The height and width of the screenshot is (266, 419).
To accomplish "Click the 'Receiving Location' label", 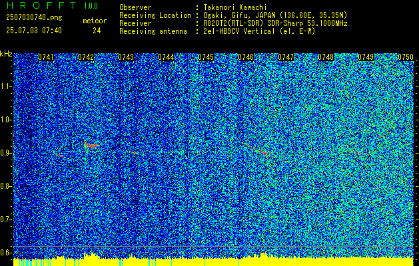I will click(155, 15).
